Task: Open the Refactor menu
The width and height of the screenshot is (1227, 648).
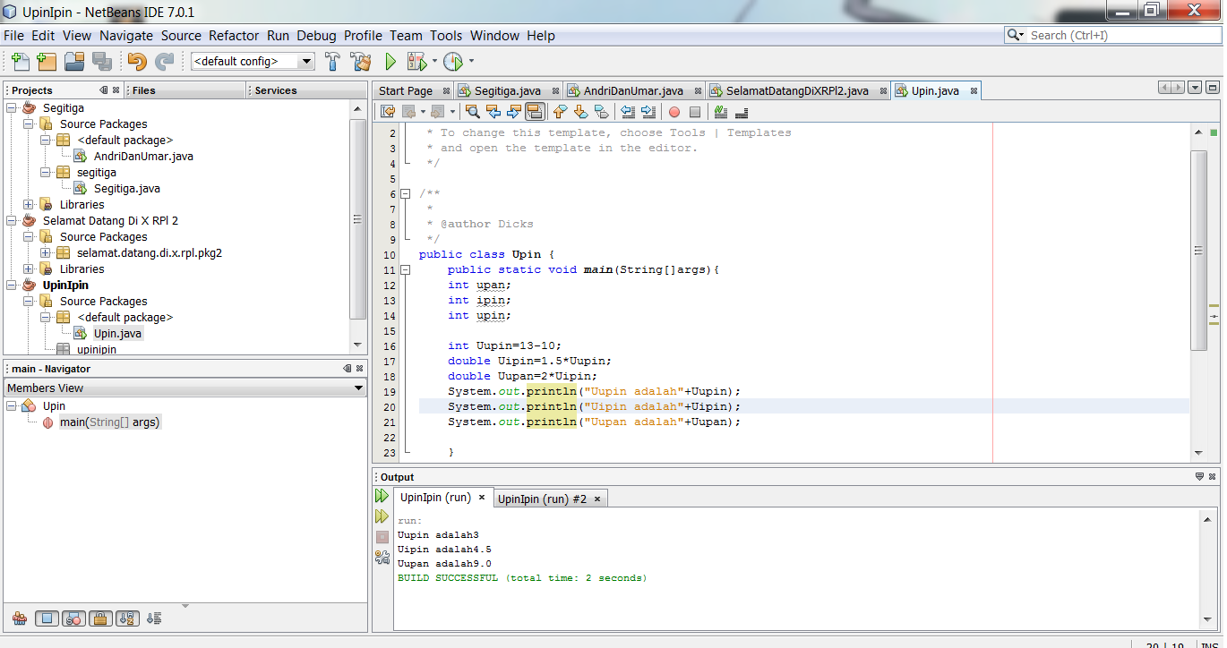Action: point(234,36)
